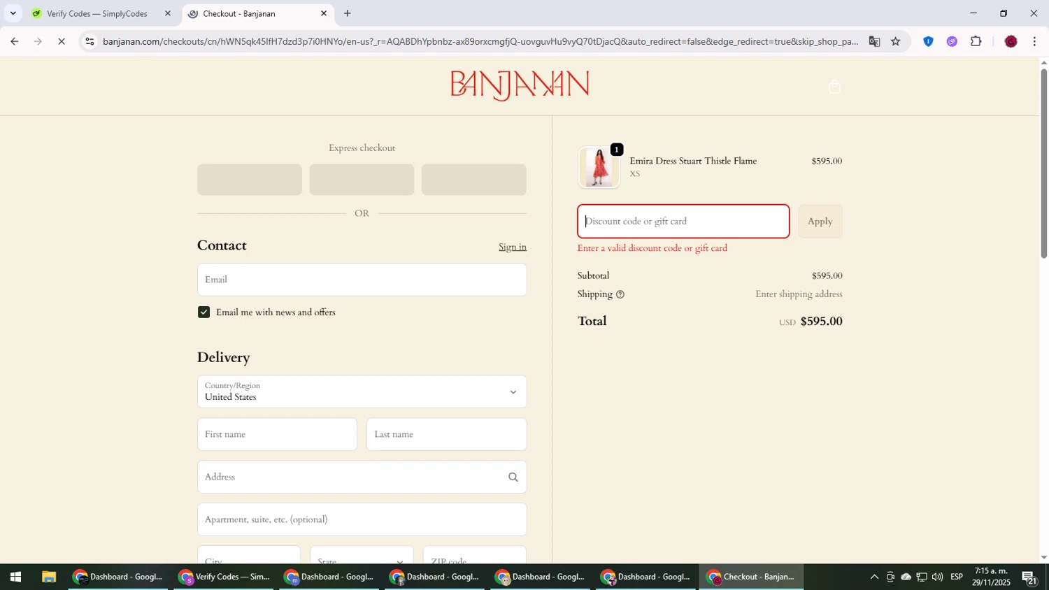
Task: Click the middle express checkout button
Action: (x=362, y=180)
